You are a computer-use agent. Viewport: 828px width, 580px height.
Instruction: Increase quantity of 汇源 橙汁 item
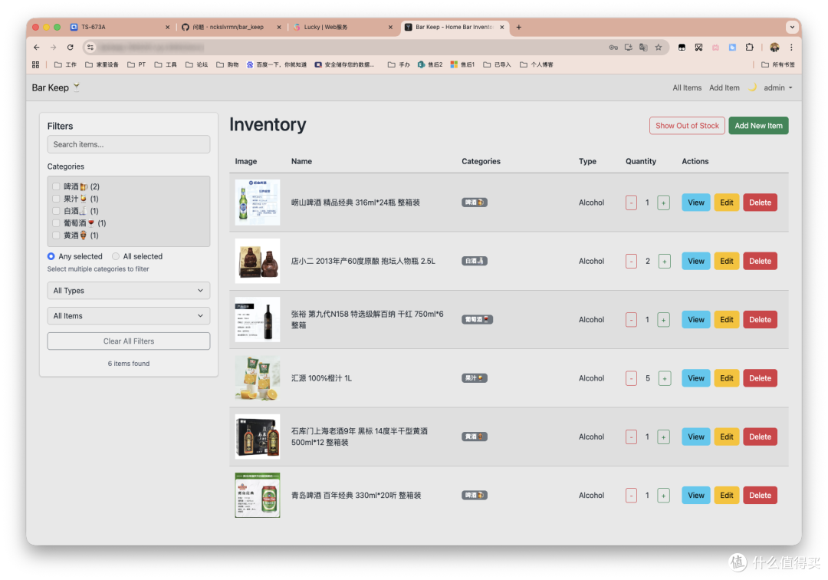click(x=665, y=379)
